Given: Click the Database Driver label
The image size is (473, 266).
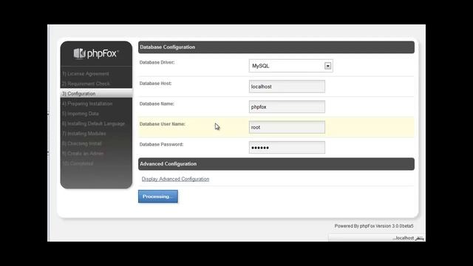Looking at the screenshot, I should pos(157,62).
